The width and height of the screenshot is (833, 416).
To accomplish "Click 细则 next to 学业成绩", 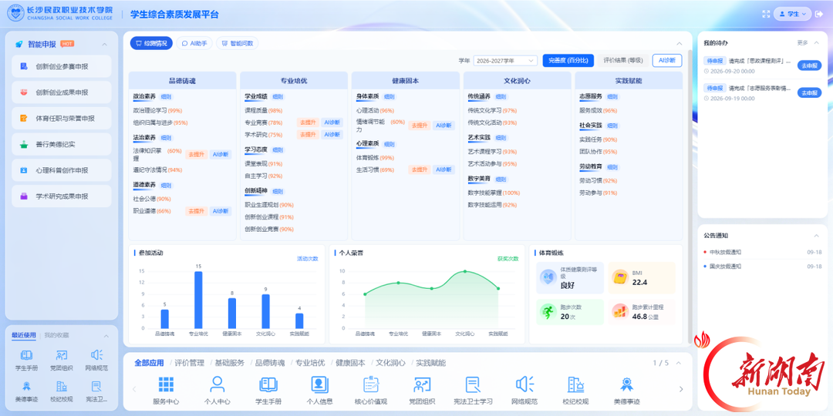I will tap(278, 96).
